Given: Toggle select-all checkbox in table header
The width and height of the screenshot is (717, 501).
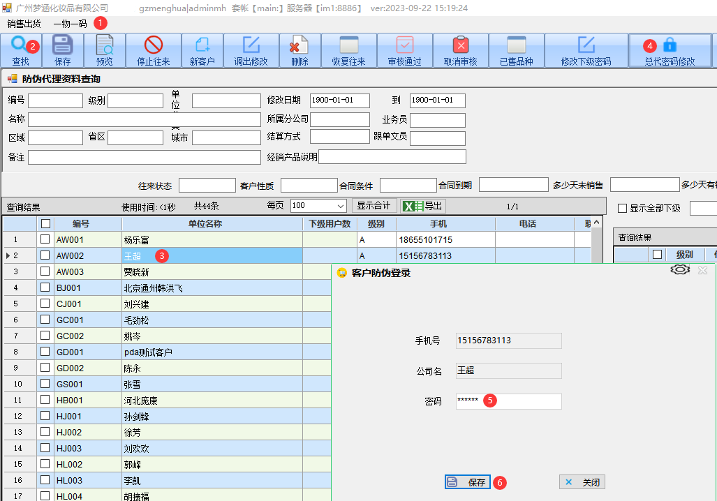Looking at the screenshot, I should [45, 224].
